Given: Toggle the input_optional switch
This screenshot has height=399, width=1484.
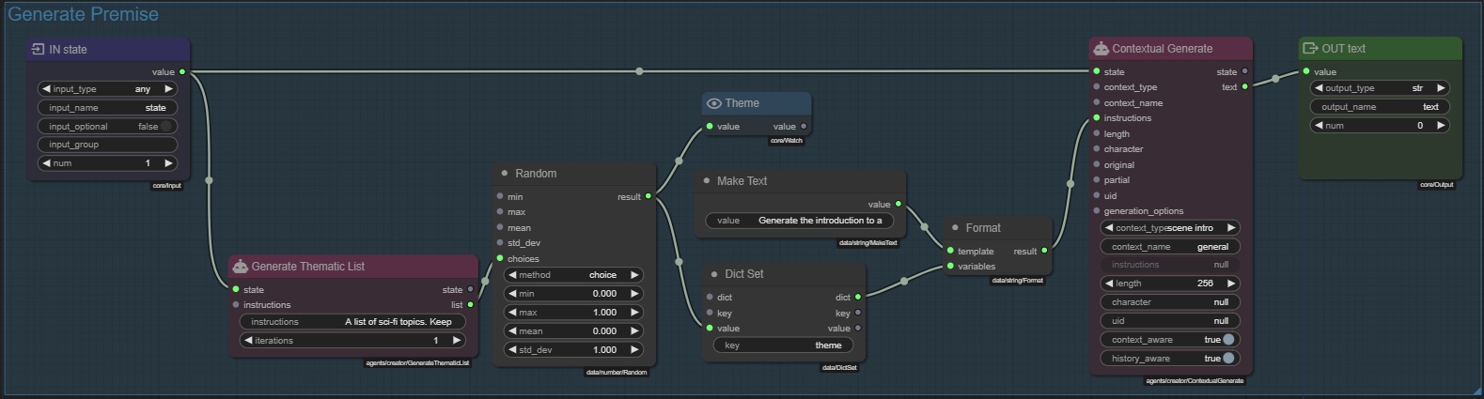Looking at the screenshot, I should tap(165, 127).
